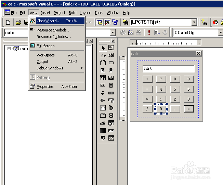Click the Compile toolbar icon

(123, 32)
